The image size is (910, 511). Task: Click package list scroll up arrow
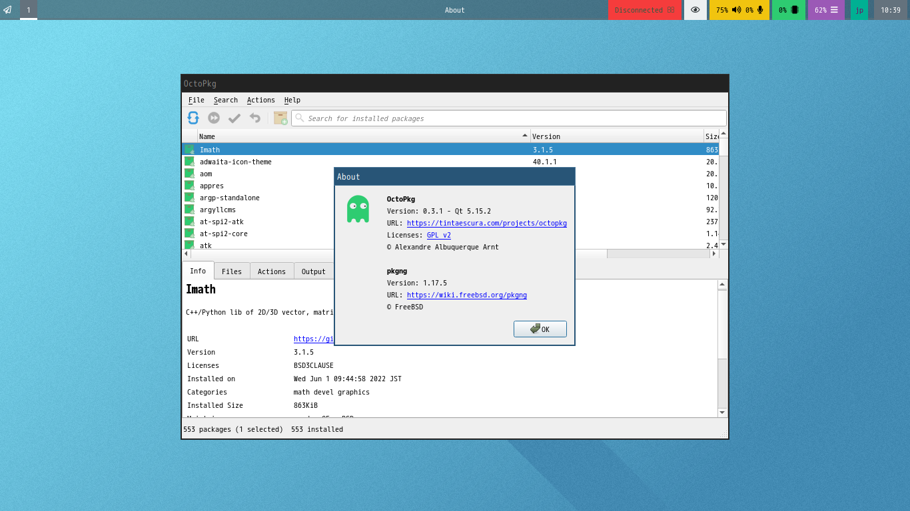point(723,134)
